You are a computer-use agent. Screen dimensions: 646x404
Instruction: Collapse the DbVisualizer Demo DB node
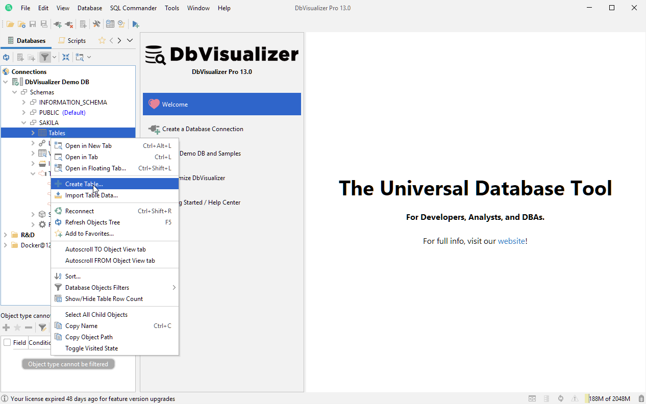(5, 82)
